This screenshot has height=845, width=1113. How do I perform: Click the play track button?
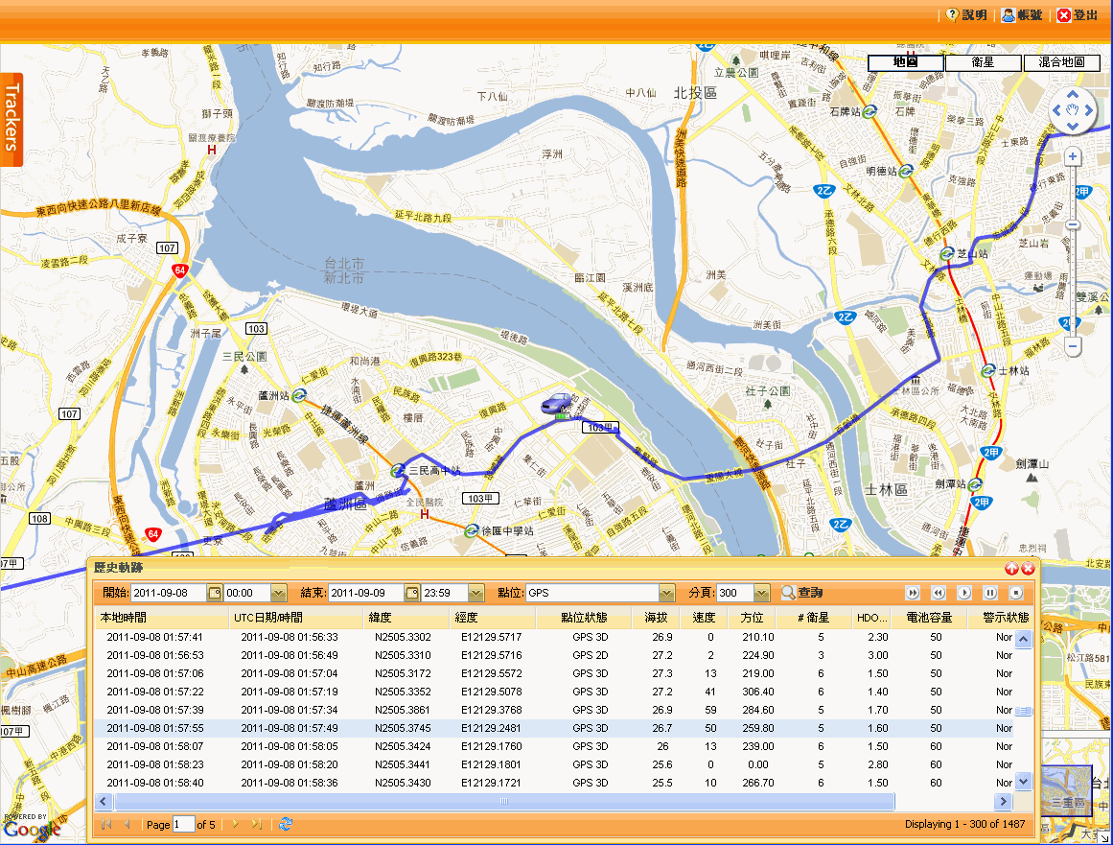[964, 593]
